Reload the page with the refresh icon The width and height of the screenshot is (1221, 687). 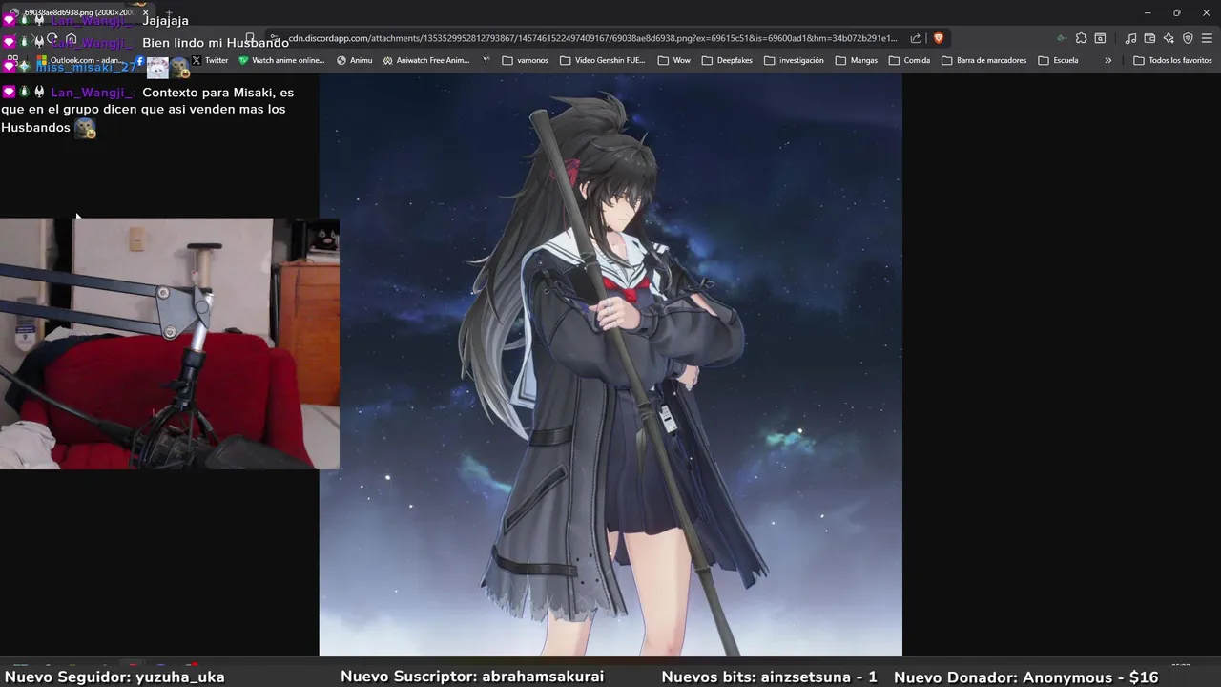(x=52, y=38)
